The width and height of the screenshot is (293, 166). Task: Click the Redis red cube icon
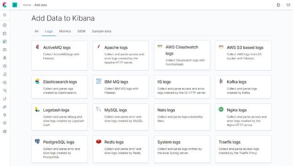click(x=99, y=142)
